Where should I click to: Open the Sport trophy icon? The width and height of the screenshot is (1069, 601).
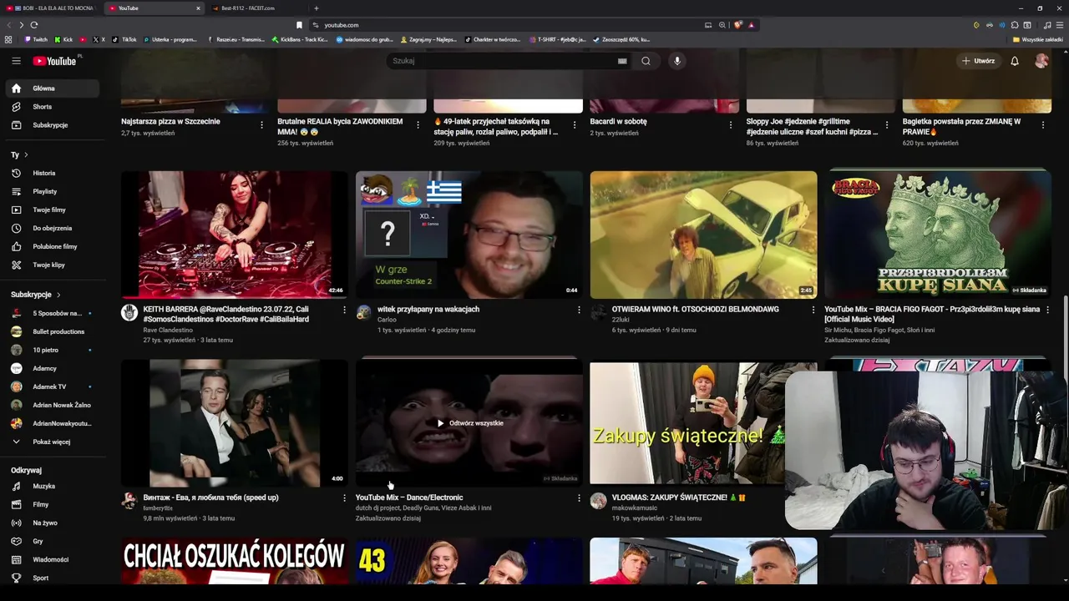tap(16, 578)
